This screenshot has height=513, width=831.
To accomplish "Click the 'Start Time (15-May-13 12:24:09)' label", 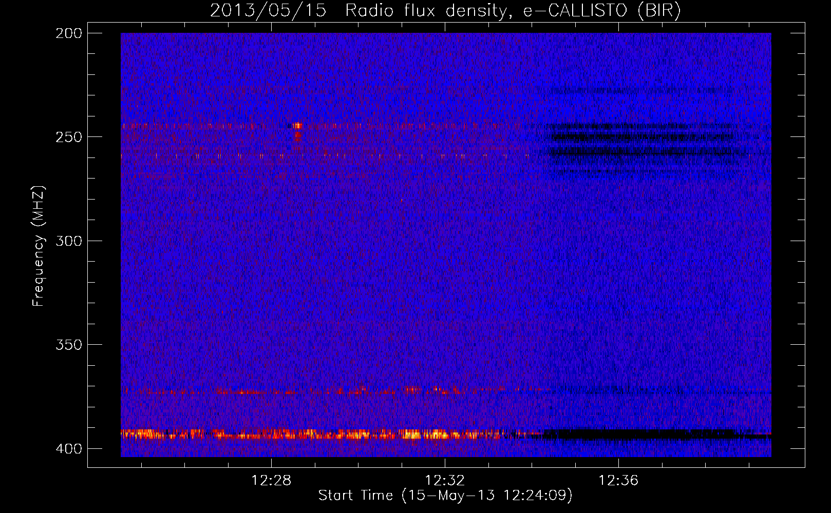I will pos(445,496).
